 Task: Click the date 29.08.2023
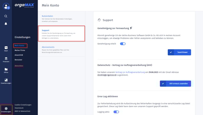(x=153, y=72)
